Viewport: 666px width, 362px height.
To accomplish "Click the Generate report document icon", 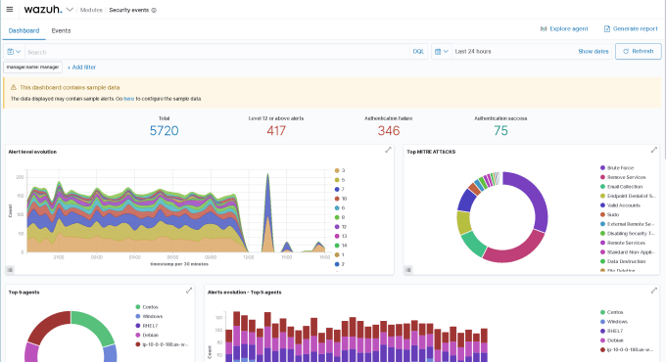I will coord(607,28).
